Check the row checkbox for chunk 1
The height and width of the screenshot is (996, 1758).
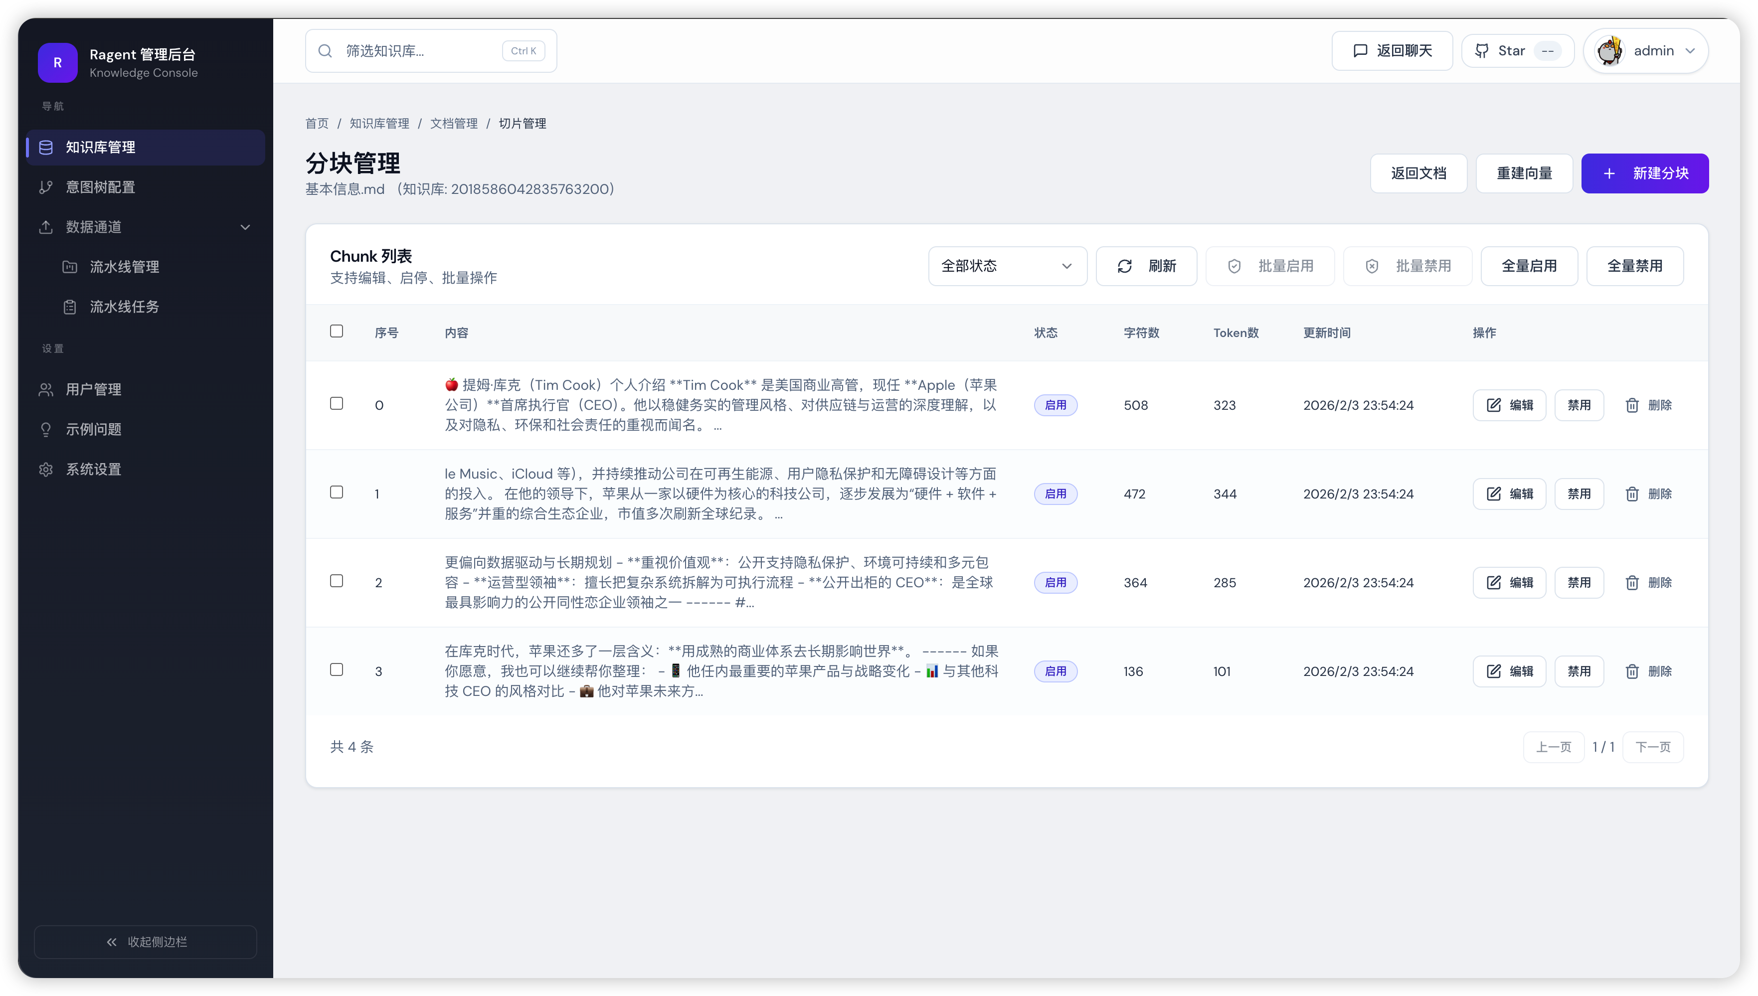337,492
